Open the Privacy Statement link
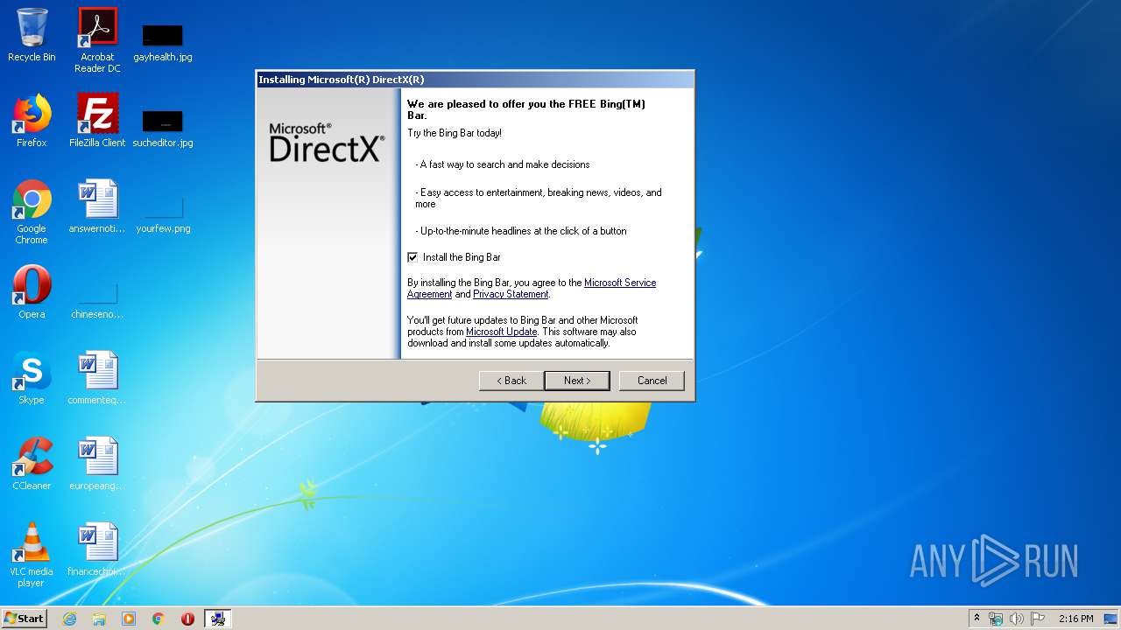The height and width of the screenshot is (630, 1121). (511, 294)
